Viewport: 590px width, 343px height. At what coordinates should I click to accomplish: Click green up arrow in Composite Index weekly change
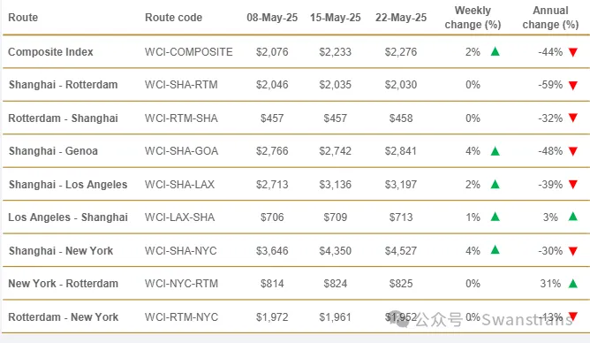(495, 51)
